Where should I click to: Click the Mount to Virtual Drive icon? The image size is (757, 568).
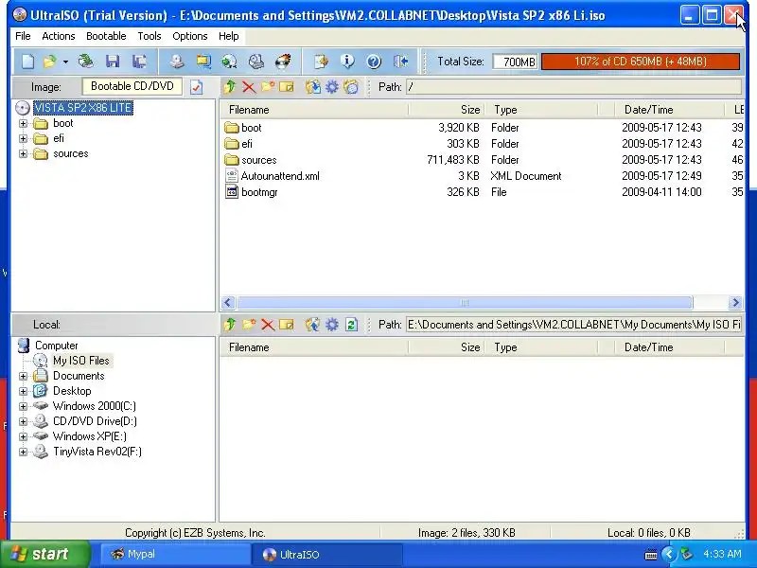pyautogui.click(x=255, y=62)
